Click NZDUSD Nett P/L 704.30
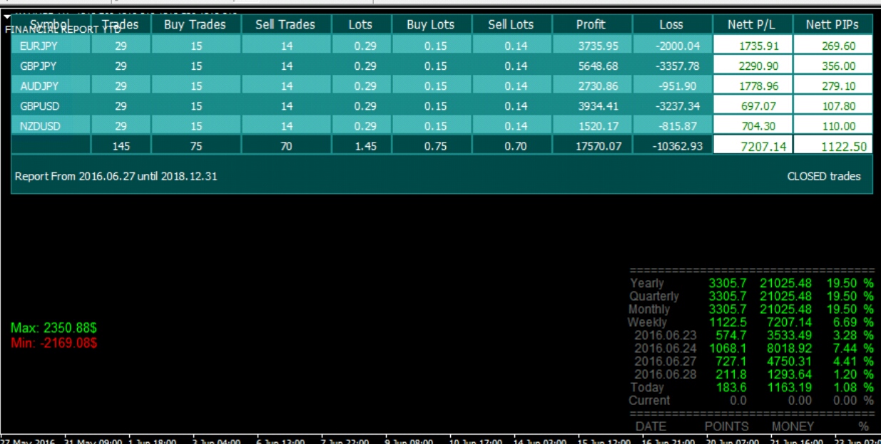The image size is (881, 444). click(761, 125)
